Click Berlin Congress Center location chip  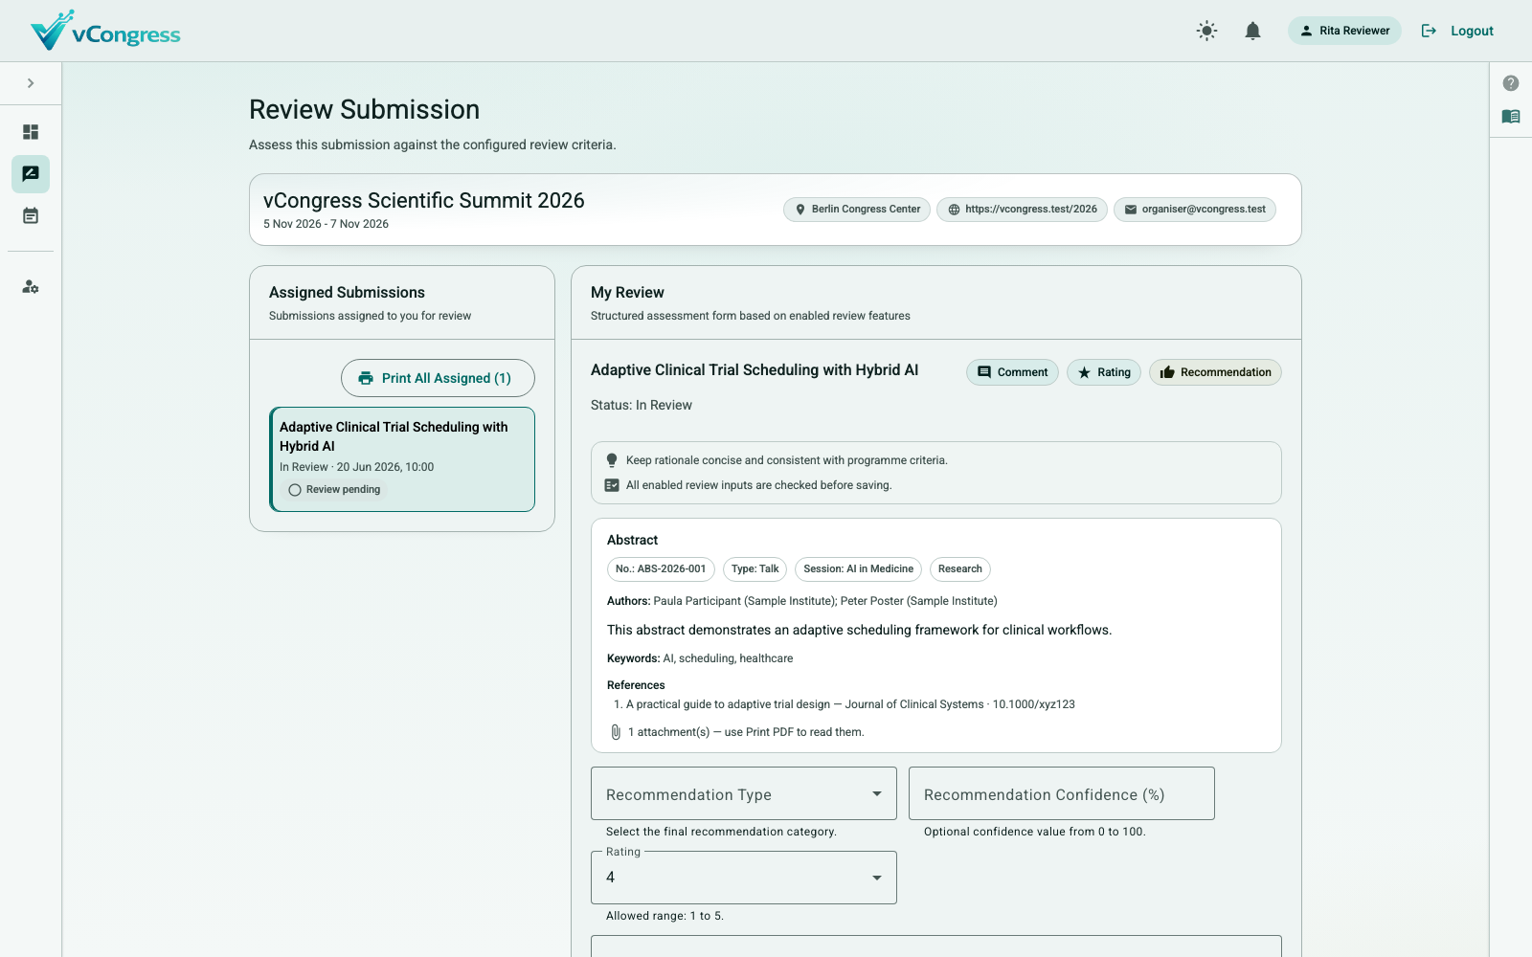857,210
